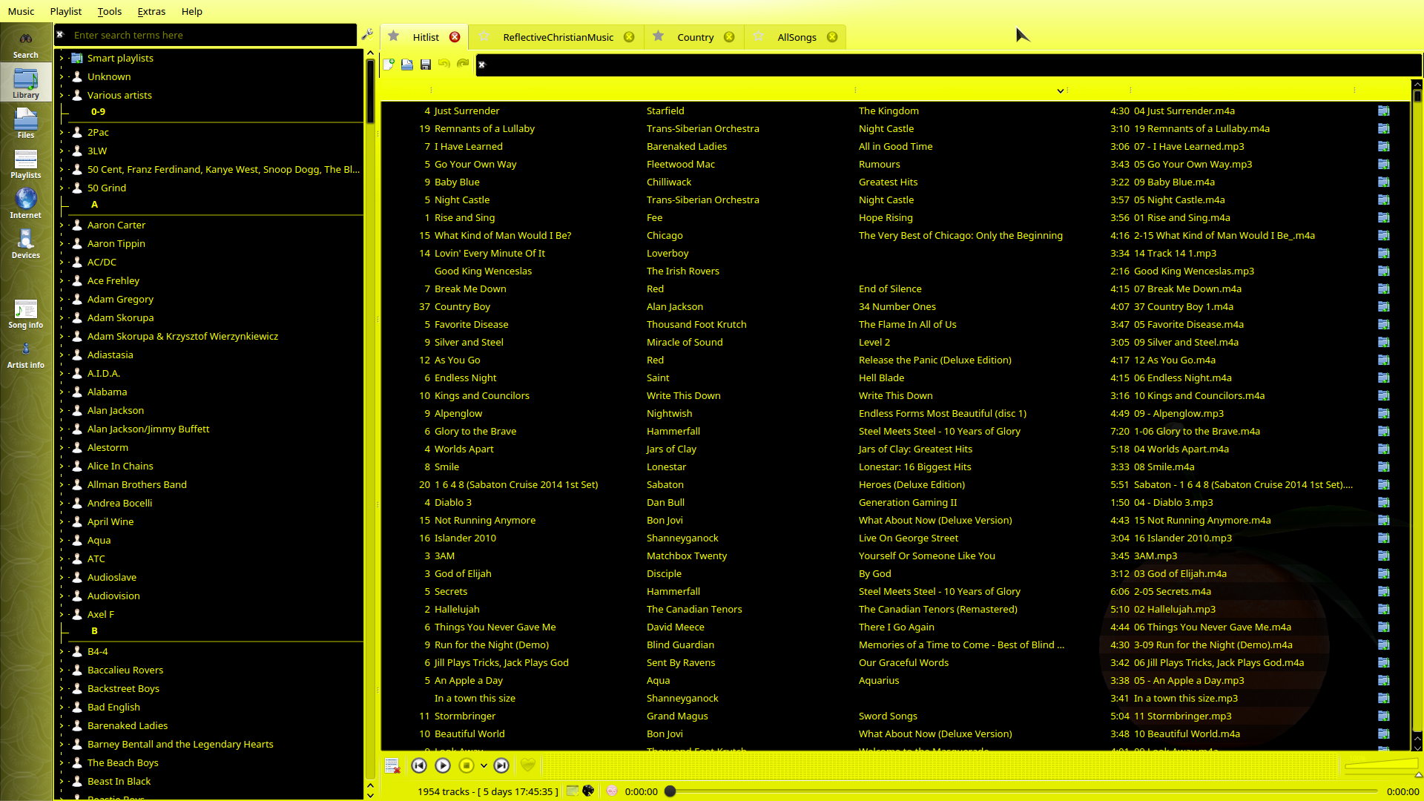Screen dimensions: 1424x801
Task: Skip to previous track
Action: 419,765
